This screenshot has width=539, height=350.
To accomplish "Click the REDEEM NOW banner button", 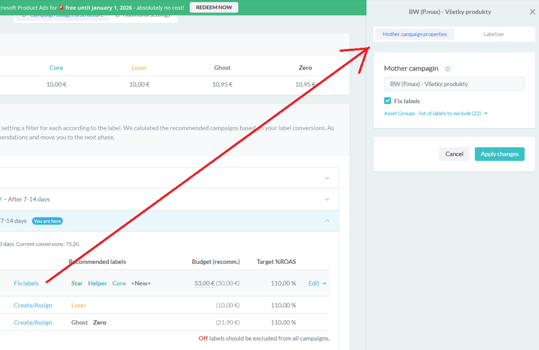I will [x=213, y=8].
